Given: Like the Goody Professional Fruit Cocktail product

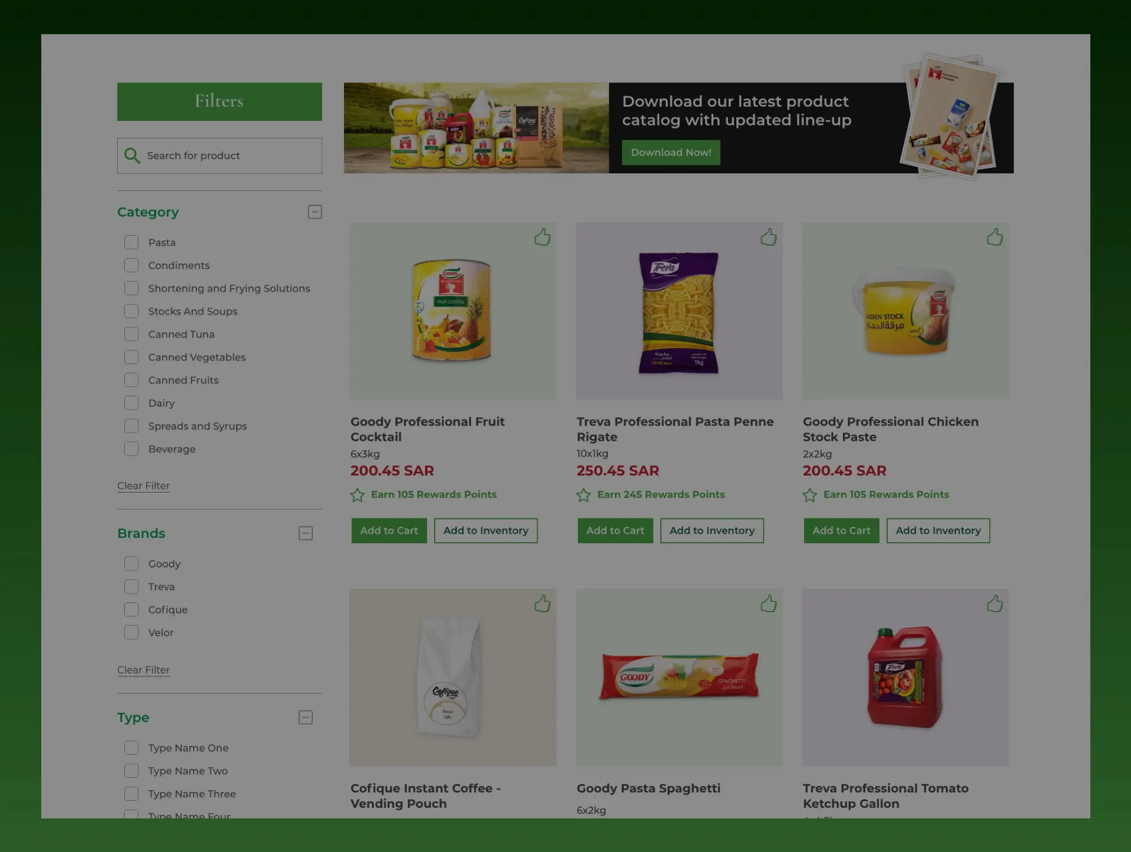Looking at the screenshot, I should (x=542, y=237).
